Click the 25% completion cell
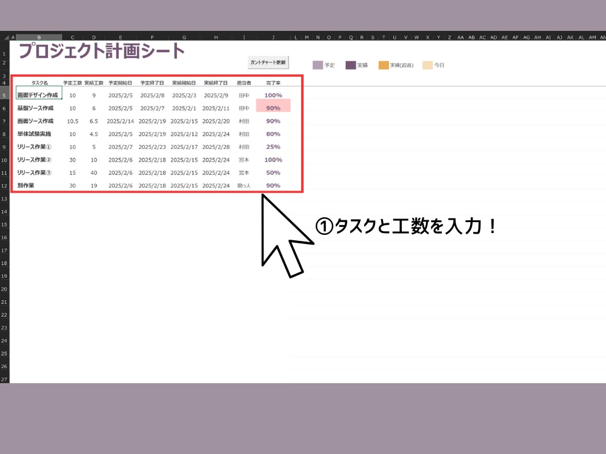Viewport: 606px width, 454px height. 273,146
